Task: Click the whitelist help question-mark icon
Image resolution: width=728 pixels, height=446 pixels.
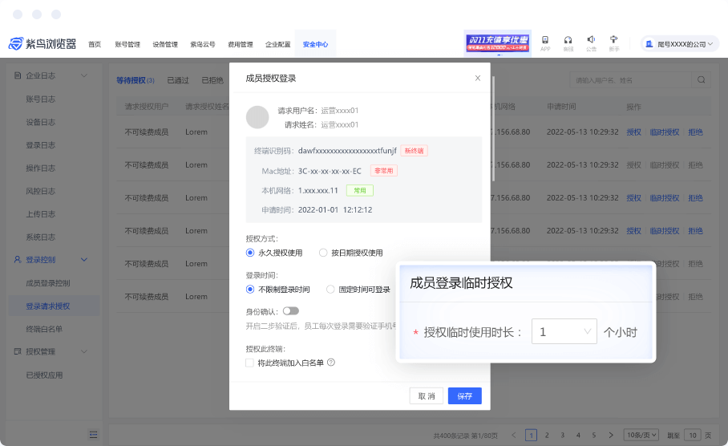Action: (331, 363)
